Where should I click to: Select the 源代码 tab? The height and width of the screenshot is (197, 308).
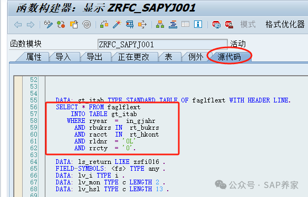coord(229,57)
